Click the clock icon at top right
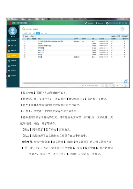 point(122,29)
